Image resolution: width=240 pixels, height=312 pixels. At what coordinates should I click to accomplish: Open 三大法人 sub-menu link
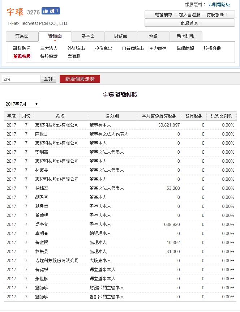(x=49, y=48)
